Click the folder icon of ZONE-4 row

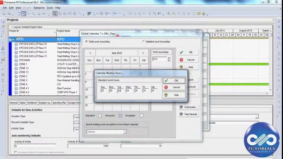coord(16,84)
